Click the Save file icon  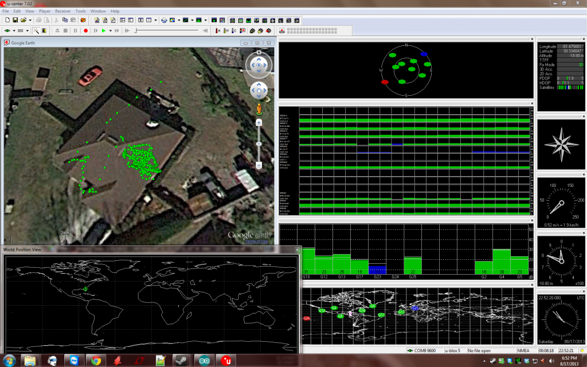pos(15,20)
